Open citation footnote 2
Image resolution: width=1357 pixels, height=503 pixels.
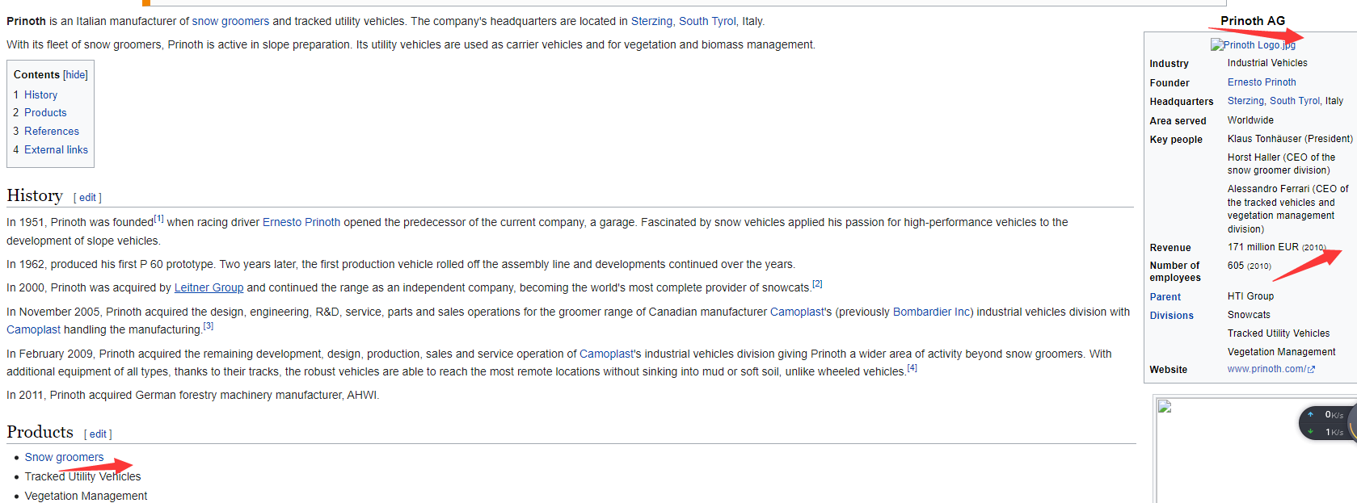click(817, 284)
